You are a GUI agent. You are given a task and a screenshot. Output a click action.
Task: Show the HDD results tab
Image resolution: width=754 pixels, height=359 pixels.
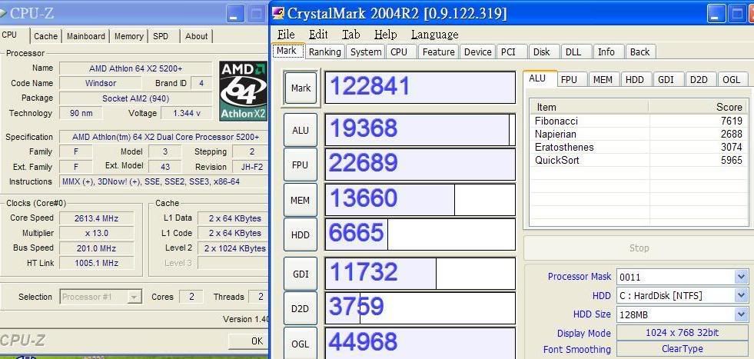(635, 80)
